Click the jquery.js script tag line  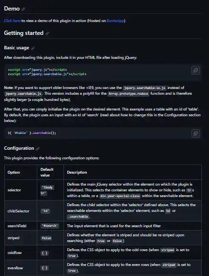(37, 70)
